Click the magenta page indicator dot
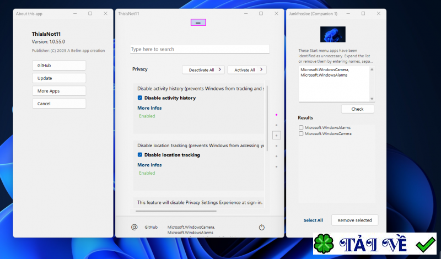Image resolution: width=441 pixels, height=259 pixels. pyautogui.click(x=276, y=115)
